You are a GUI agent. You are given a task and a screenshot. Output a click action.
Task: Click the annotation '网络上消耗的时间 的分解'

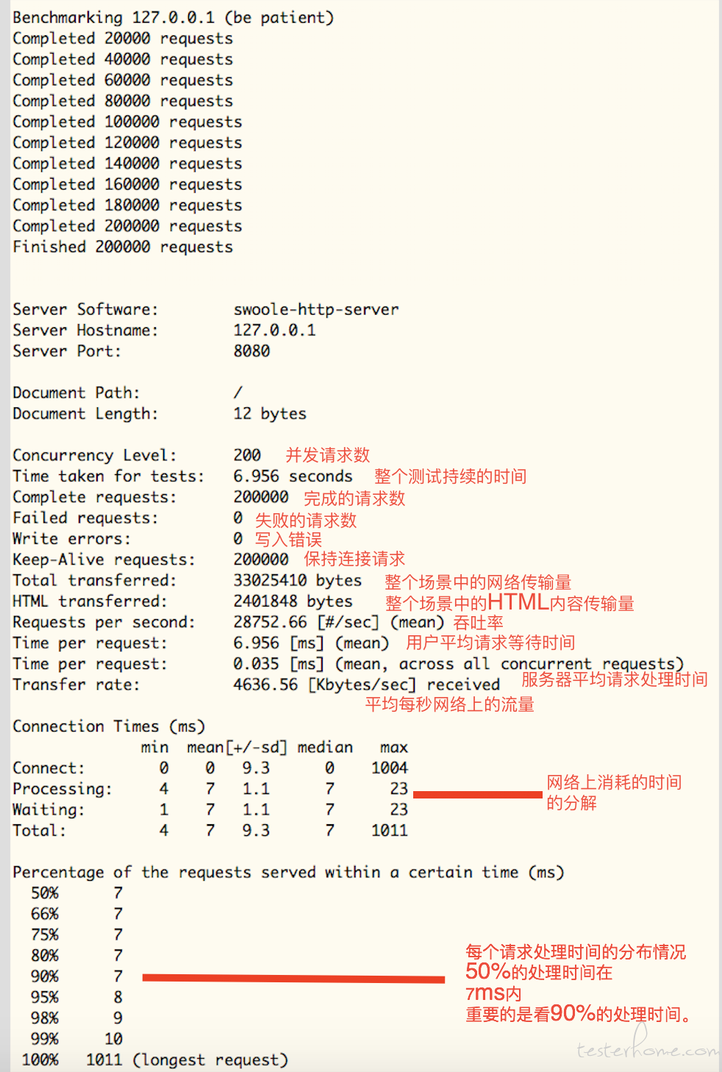[x=614, y=793]
